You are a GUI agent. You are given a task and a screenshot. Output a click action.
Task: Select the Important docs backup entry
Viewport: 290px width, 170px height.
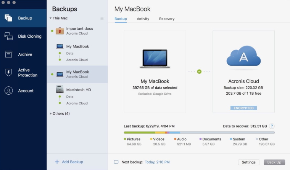tap(77, 31)
